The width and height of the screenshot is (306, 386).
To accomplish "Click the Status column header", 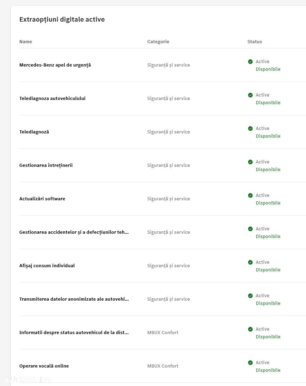I will click(x=255, y=41).
